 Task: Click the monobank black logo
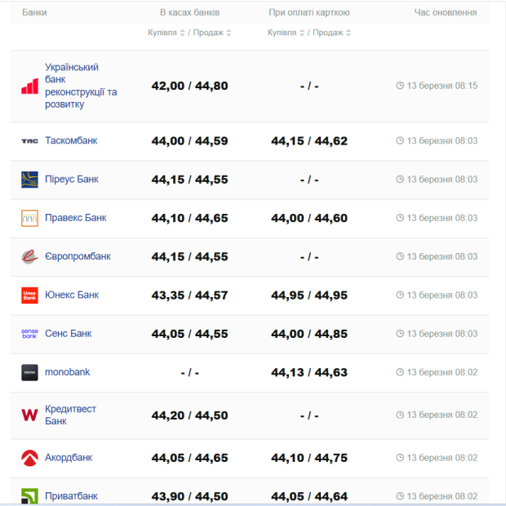29,372
